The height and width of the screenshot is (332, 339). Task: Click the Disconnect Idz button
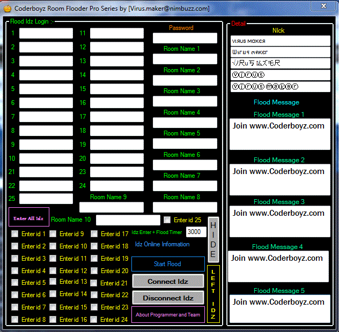pyautogui.click(x=168, y=298)
